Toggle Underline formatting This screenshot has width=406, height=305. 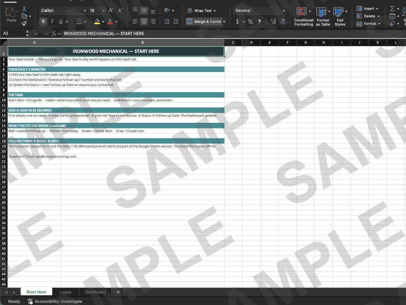(60, 22)
